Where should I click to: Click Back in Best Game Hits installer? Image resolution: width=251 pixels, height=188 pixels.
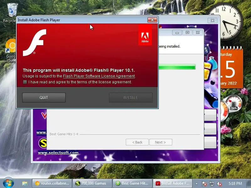tap(137, 142)
